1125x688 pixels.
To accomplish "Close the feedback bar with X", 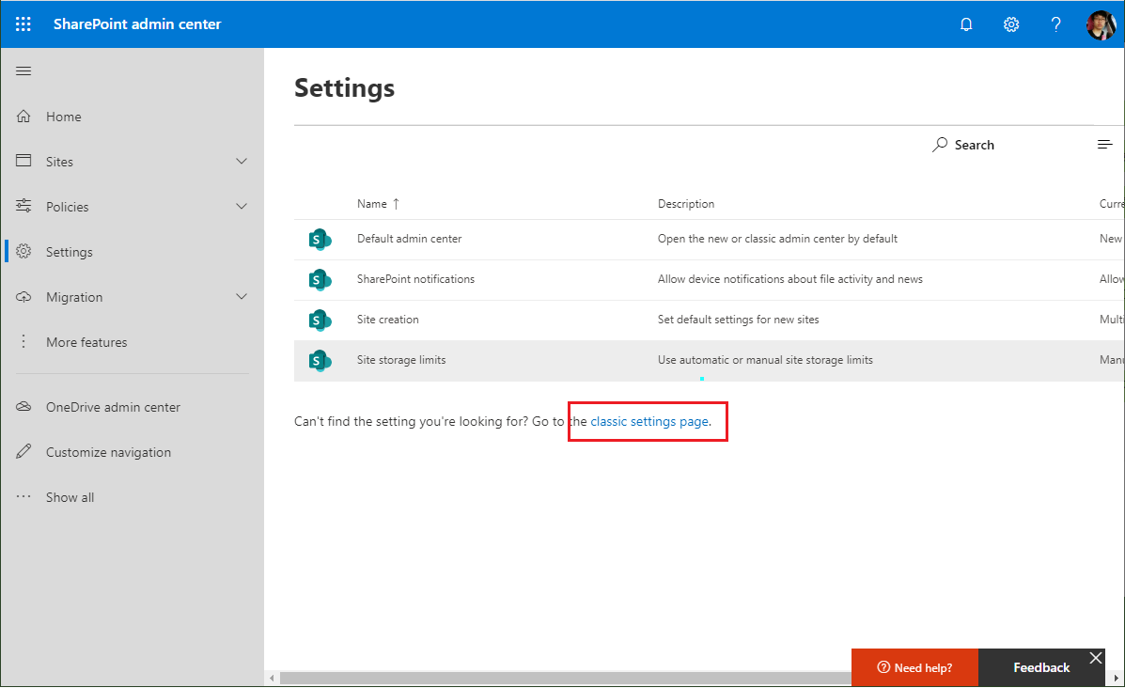I will [1095, 658].
